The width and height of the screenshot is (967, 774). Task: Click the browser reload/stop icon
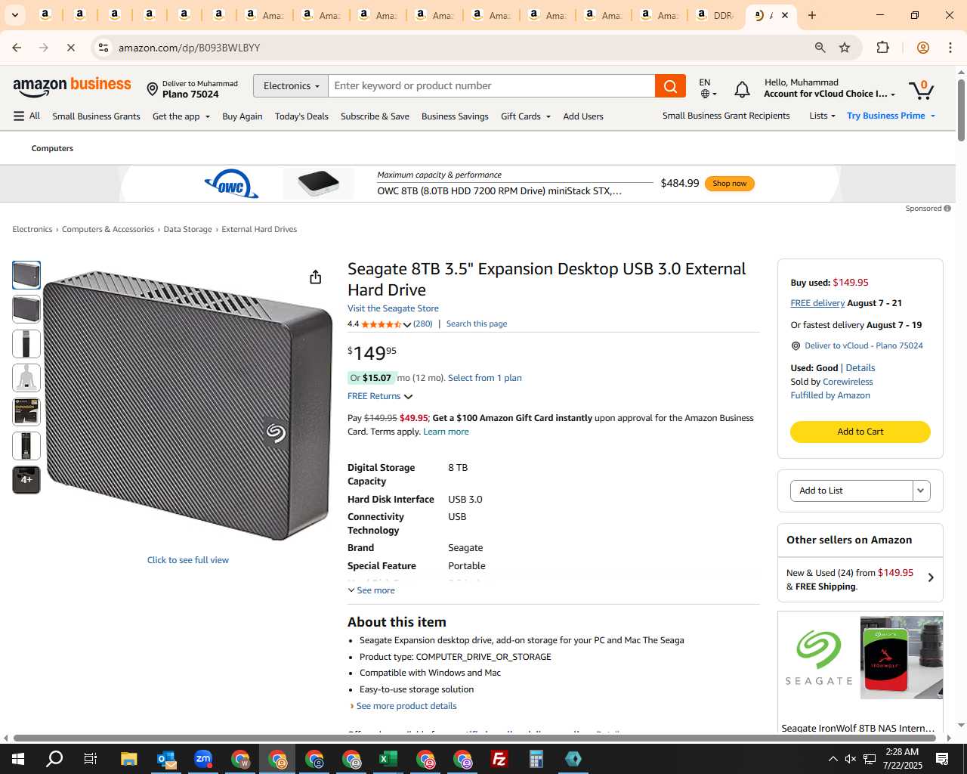coord(70,48)
